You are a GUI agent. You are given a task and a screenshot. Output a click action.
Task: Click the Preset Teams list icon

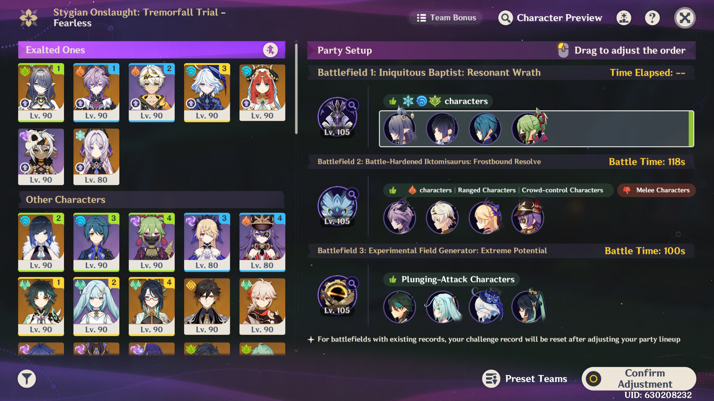[x=491, y=379]
